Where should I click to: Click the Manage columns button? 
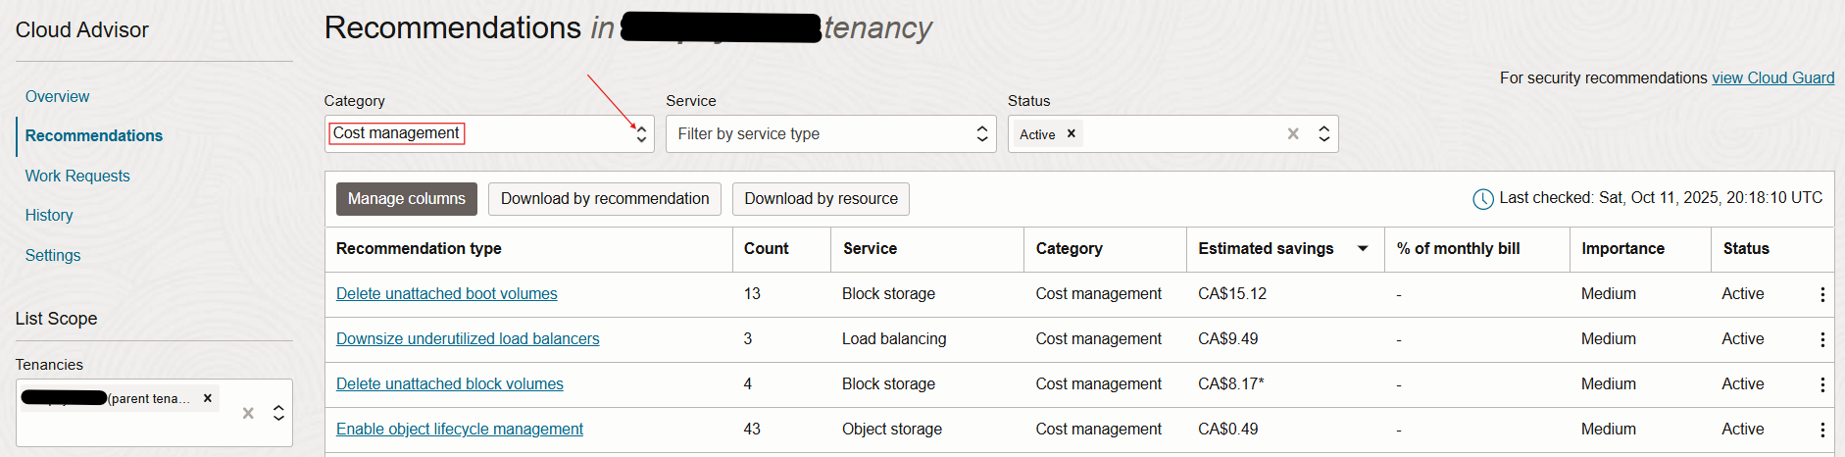[x=406, y=199]
